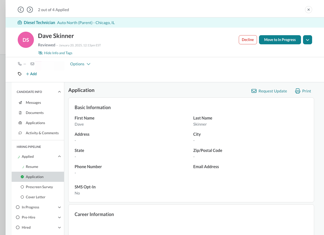Screen dimensions: 324x235
Task: Click the speech bubble Activity icon
Action: 20,133
